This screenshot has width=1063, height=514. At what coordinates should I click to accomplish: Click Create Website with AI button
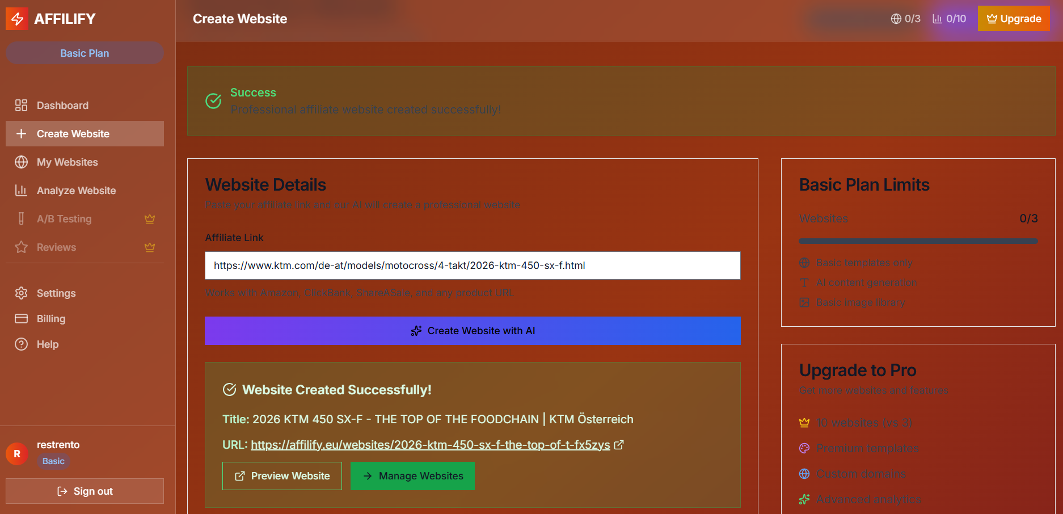[x=473, y=331]
